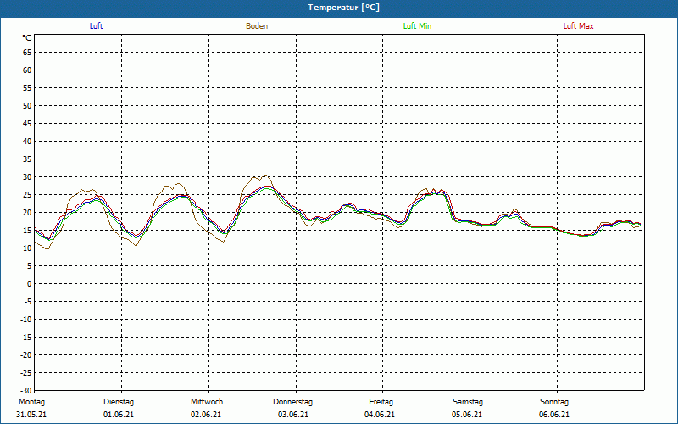Click the date 04.06.21

pos(380,415)
